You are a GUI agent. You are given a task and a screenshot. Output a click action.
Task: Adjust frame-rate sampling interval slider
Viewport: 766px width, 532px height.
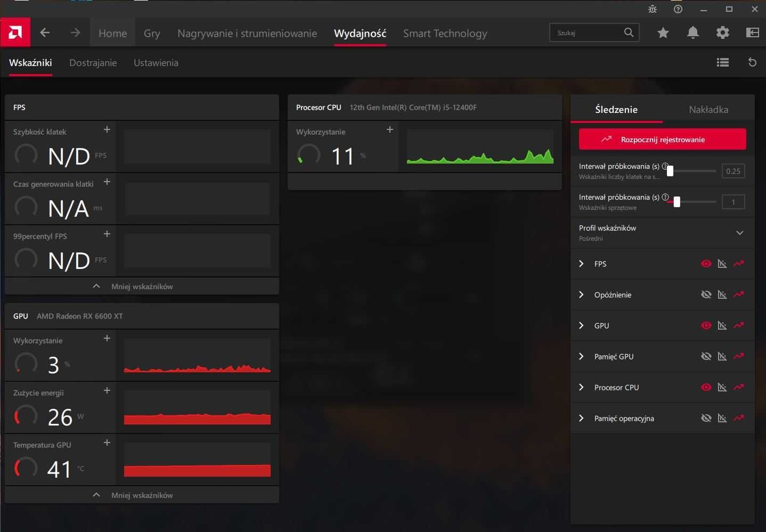(x=670, y=171)
